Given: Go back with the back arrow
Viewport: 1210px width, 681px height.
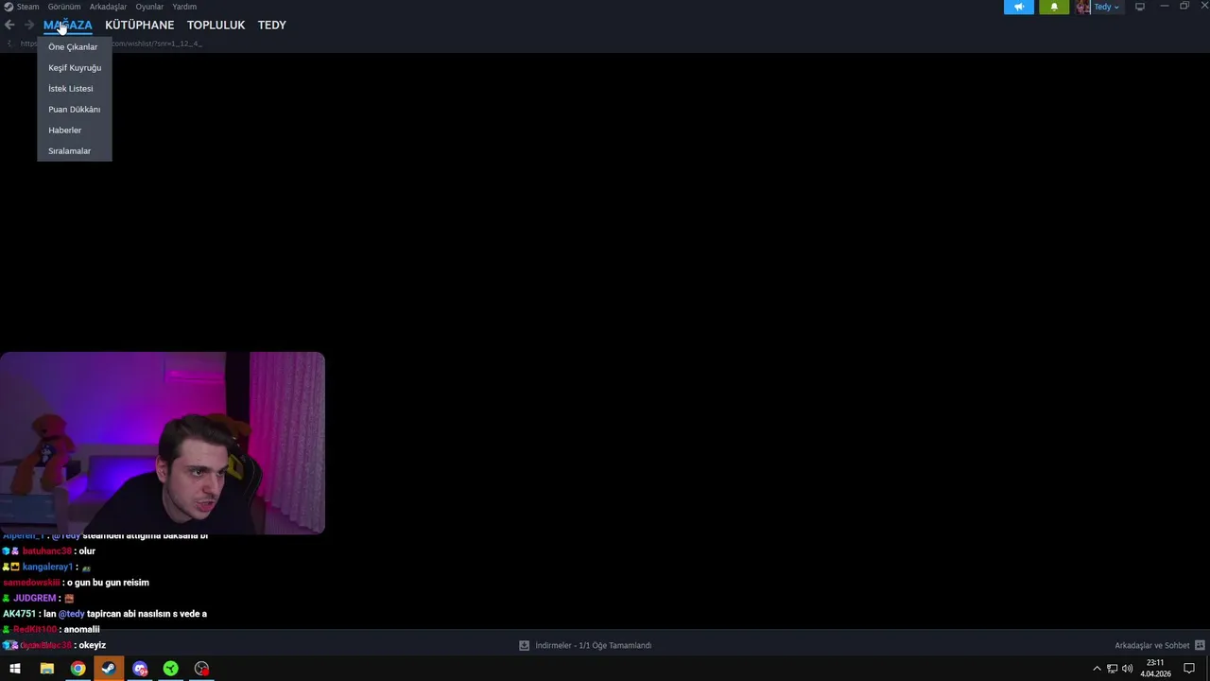Looking at the screenshot, I should pos(9,25).
